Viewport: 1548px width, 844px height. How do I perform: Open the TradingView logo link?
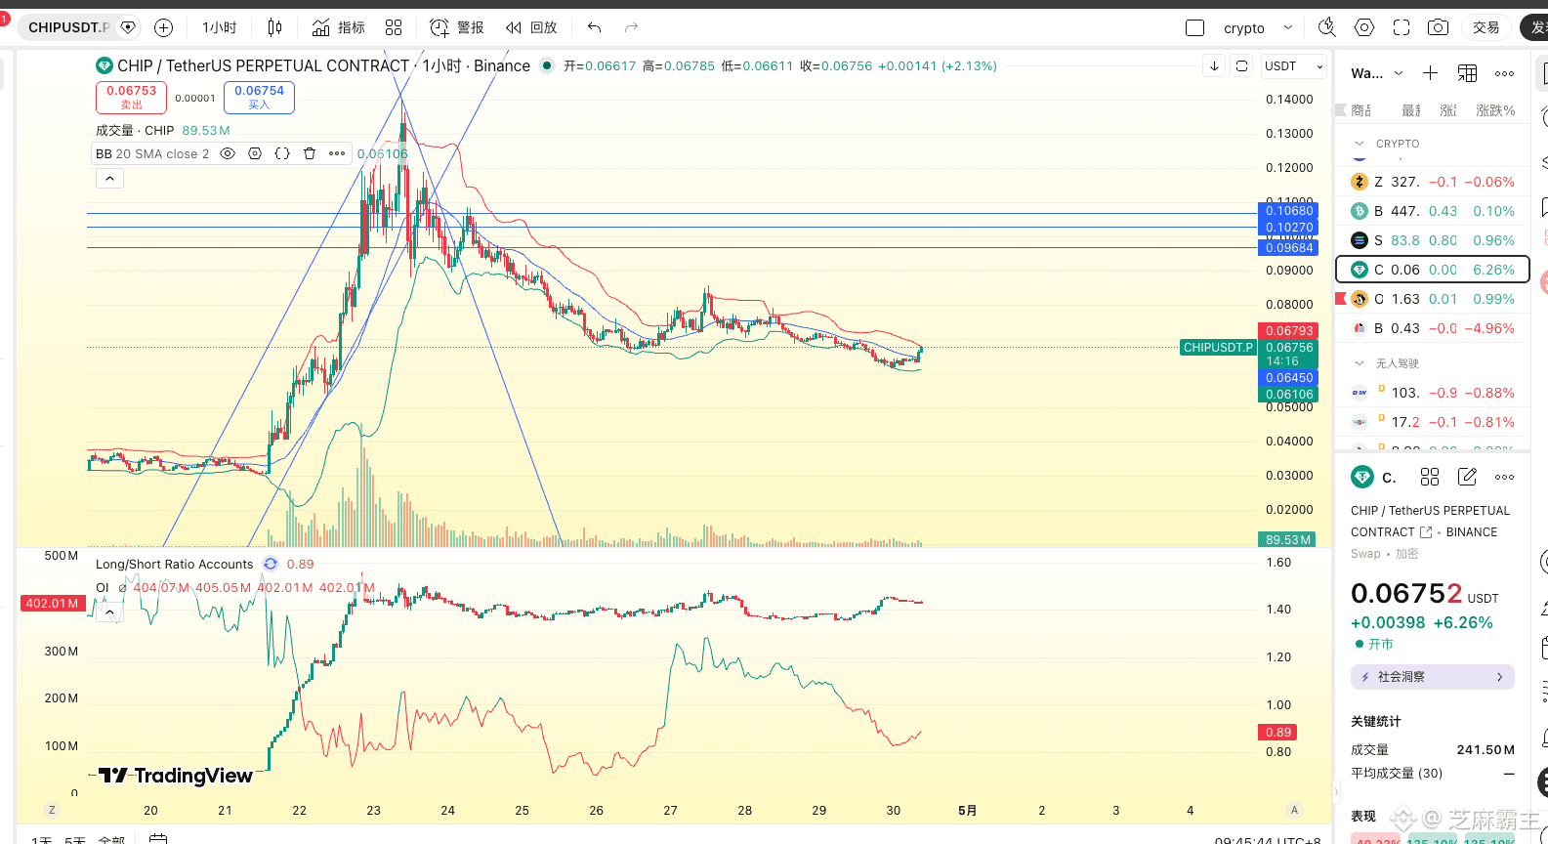176,776
